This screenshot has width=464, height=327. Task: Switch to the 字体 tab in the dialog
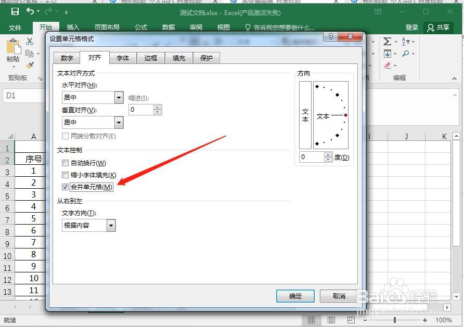click(123, 58)
